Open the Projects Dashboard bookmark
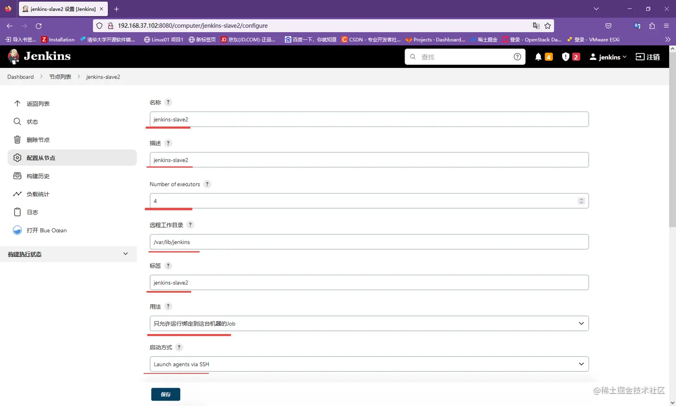 435,39
